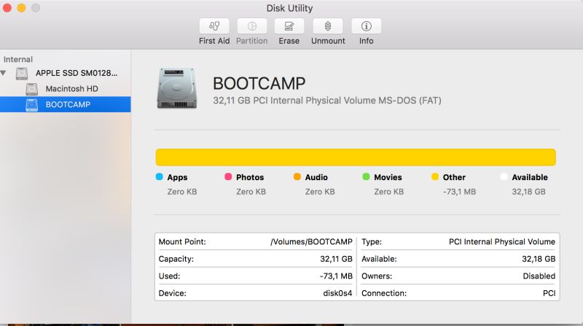Click the Disk Utility window title
The height and width of the screenshot is (326, 583).
pos(289,8)
